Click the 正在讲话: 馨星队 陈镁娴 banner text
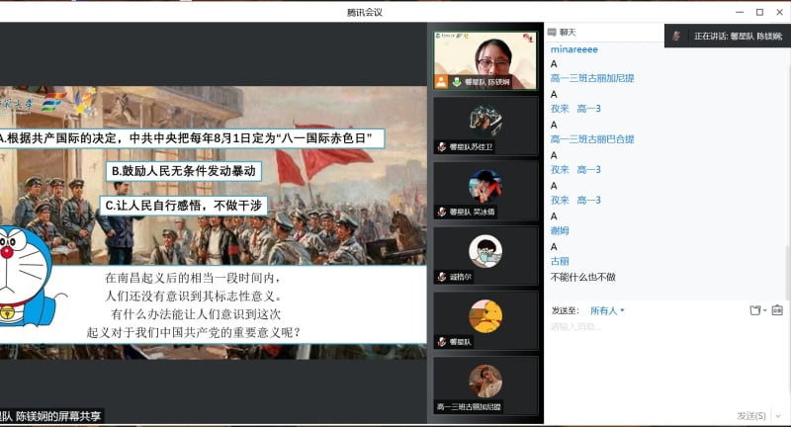 coord(738,37)
